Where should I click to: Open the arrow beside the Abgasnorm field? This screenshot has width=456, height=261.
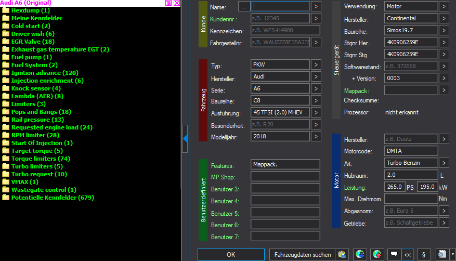point(444,211)
